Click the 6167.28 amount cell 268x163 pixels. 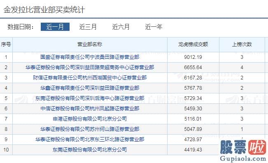point(193,78)
